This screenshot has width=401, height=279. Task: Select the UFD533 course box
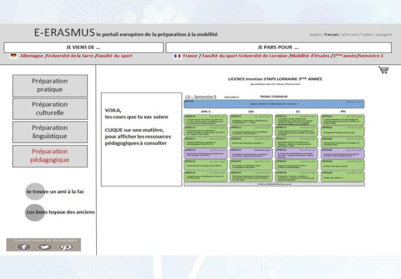(x=296, y=142)
